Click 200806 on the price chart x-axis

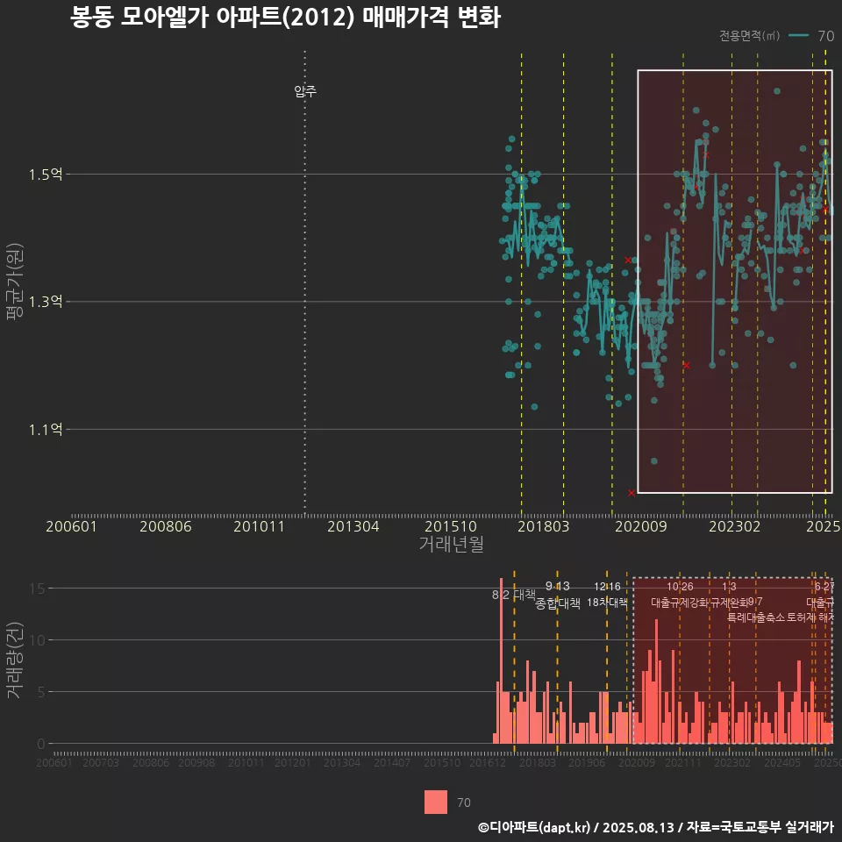pyautogui.click(x=166, y=526)
